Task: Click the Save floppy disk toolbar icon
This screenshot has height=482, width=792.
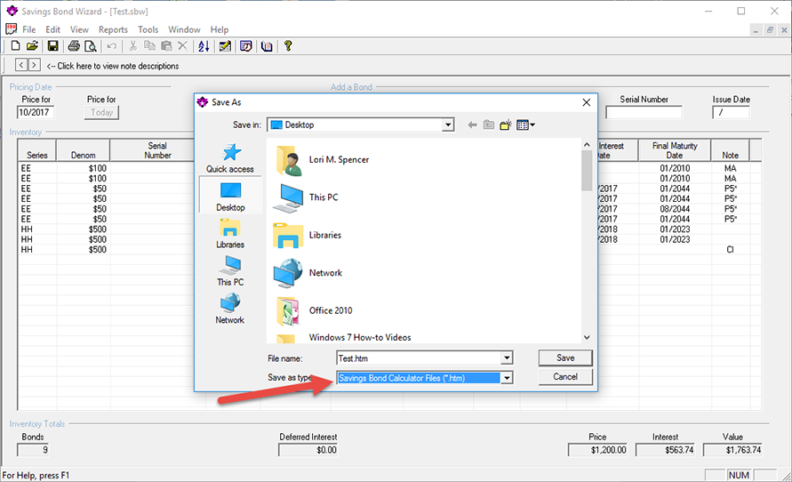Action: pos(52,46)
